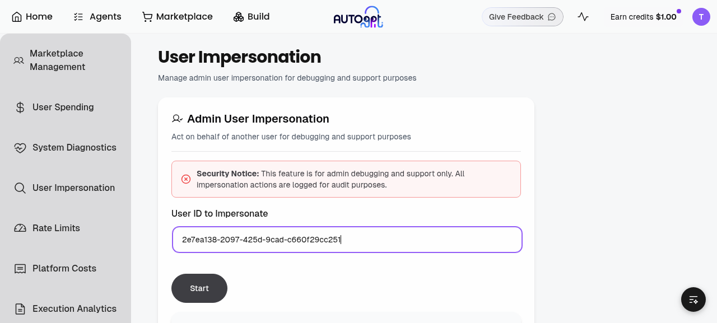Open the Marketplace navigation item
The height and width of the screenshot is (323, 717).
point(178,17)
